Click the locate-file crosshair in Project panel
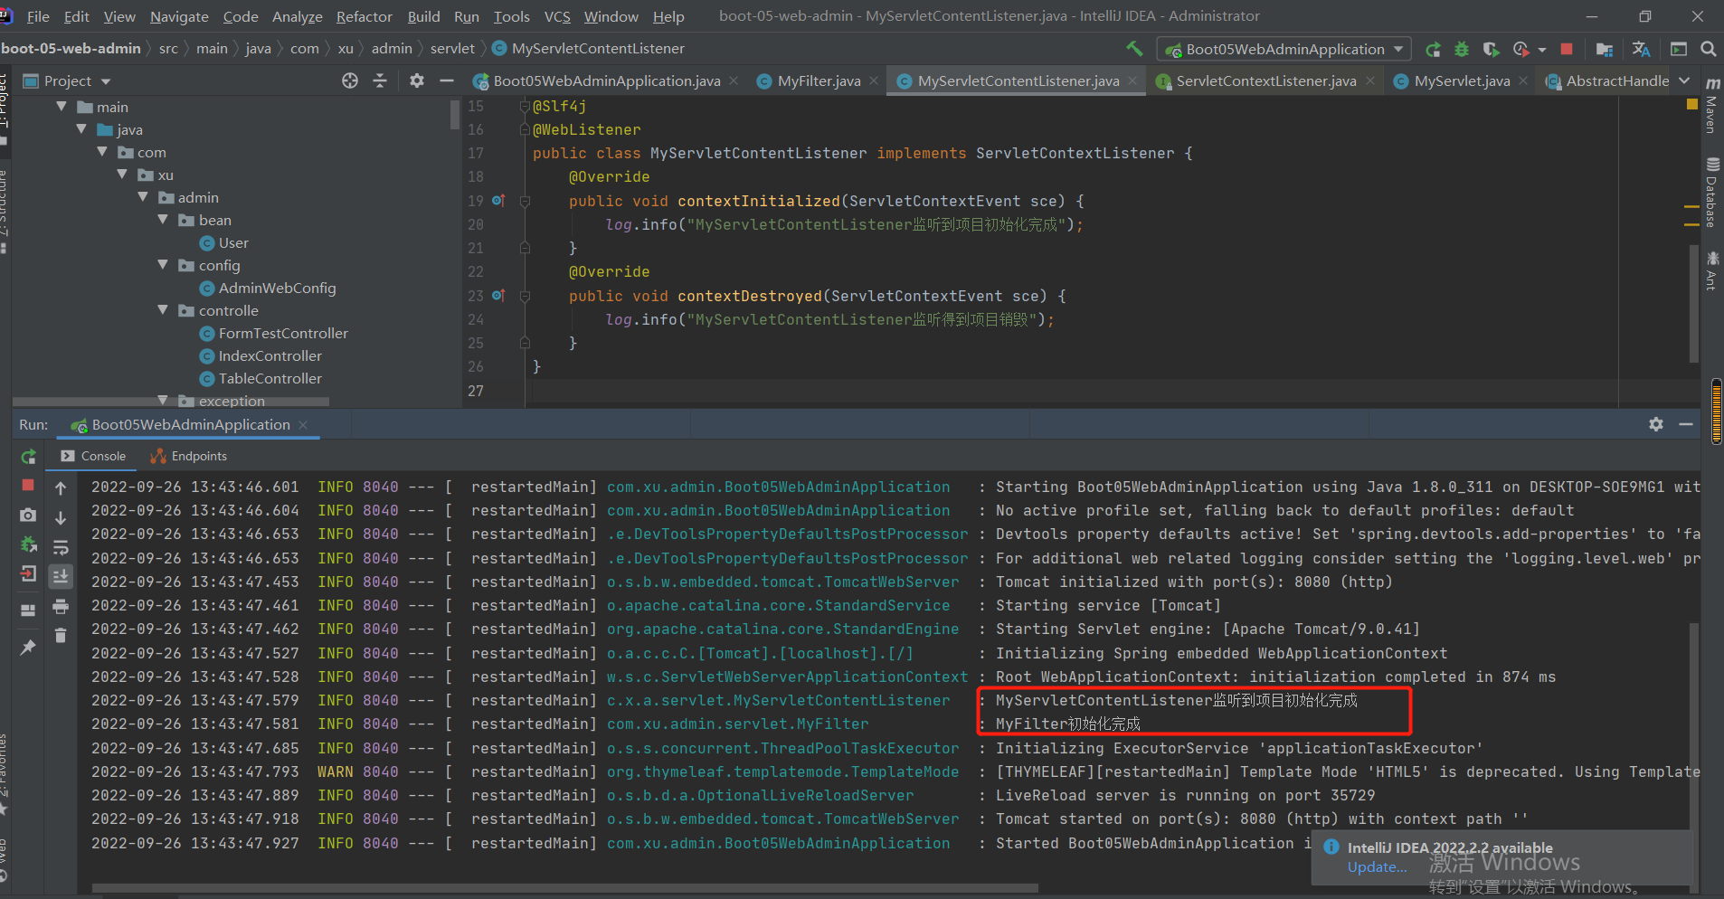Screen dimensions: 1724x899 [350, 80]
